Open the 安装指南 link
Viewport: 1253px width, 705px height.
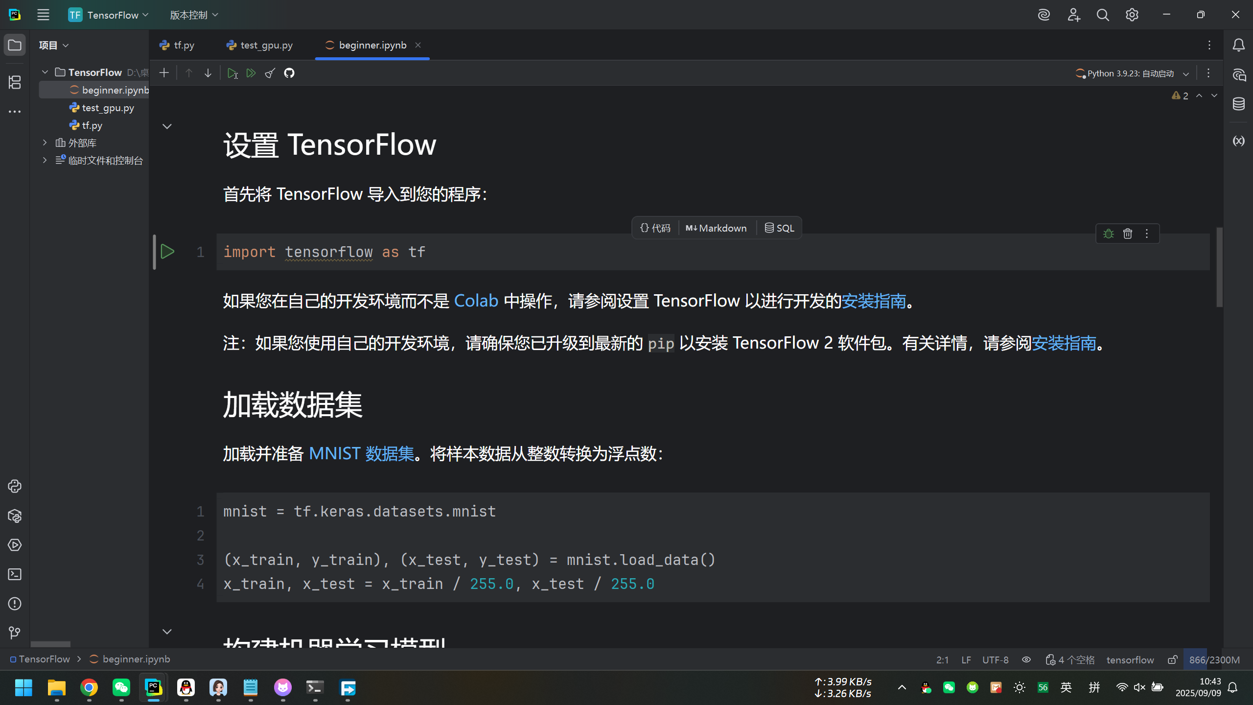click(874, 300)
